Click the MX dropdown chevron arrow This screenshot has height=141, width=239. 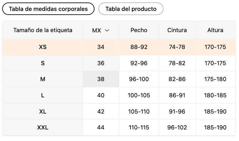coord(107,30)
